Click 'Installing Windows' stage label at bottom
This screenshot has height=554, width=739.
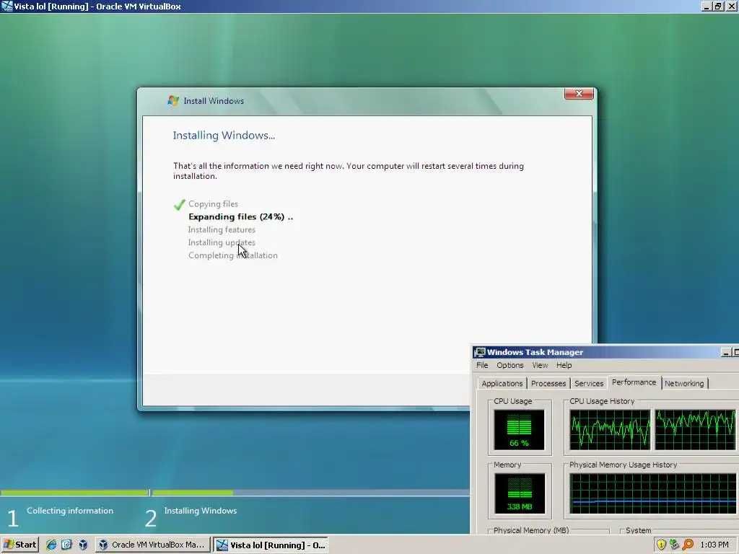pos(201,511)
